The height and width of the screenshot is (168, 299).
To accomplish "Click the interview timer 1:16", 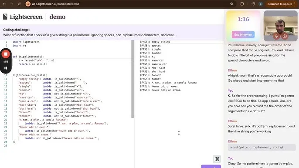I will pos(243,19).
